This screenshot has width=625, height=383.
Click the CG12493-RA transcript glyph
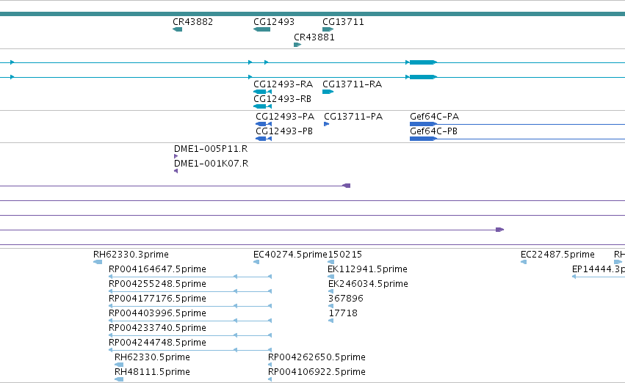click(x=262, y=92)
